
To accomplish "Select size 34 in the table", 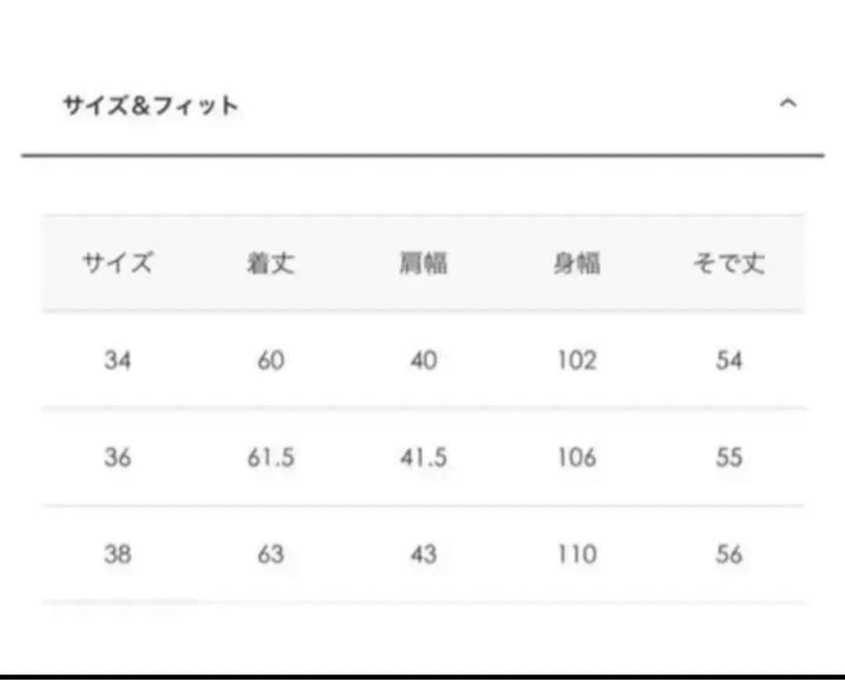I will point(117,361).
